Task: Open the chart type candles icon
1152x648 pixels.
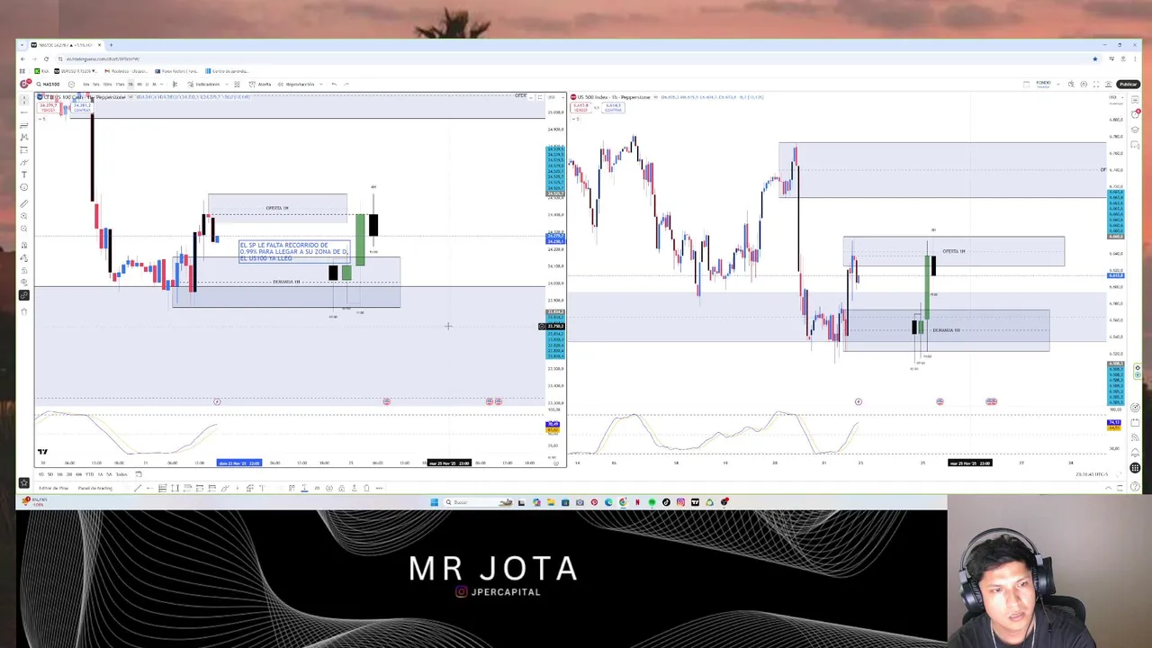Action: coord(175,85)
